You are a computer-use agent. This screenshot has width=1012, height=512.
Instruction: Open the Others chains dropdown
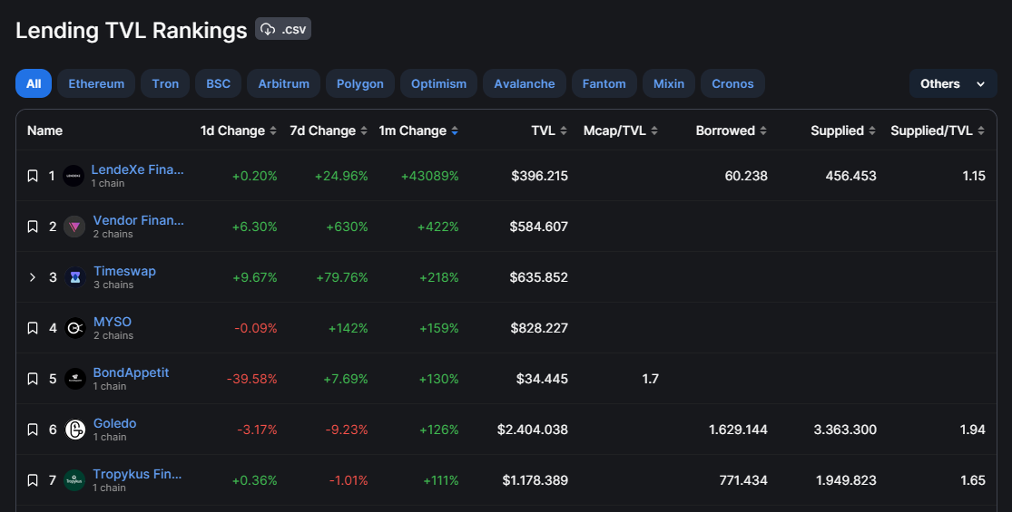click(x=953, y=83)
